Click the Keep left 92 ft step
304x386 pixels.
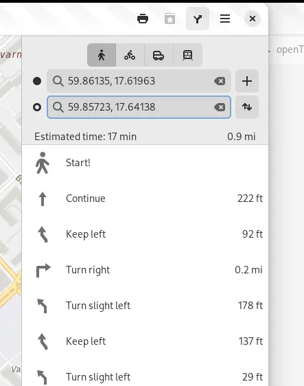(x=145, y=234)
